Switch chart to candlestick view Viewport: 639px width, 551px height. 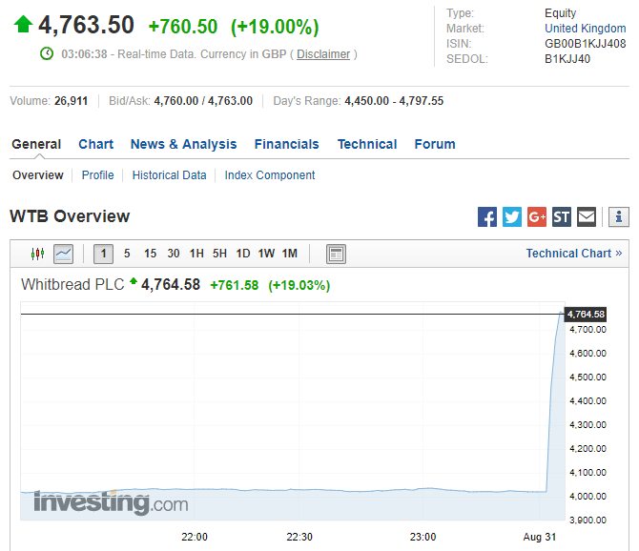coord(38,254)
